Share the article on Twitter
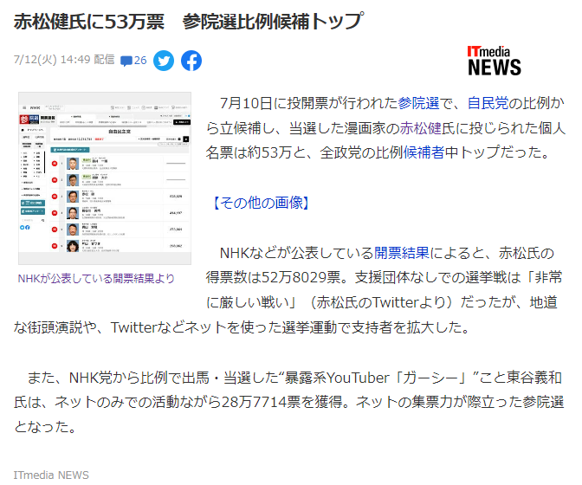The image size is (582, 485). 164,61
